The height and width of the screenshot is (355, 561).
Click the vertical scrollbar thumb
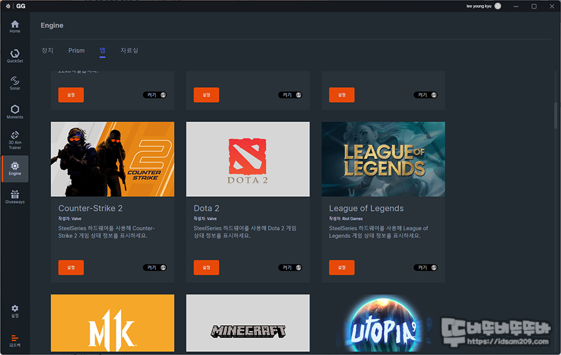[555, 115]
